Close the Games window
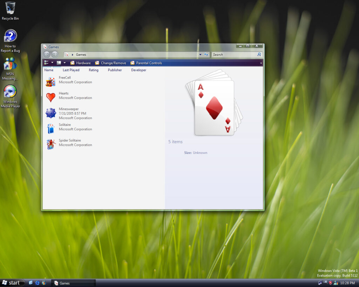The image size is (359, 287). pyautogui.click(x=257, y=46)
